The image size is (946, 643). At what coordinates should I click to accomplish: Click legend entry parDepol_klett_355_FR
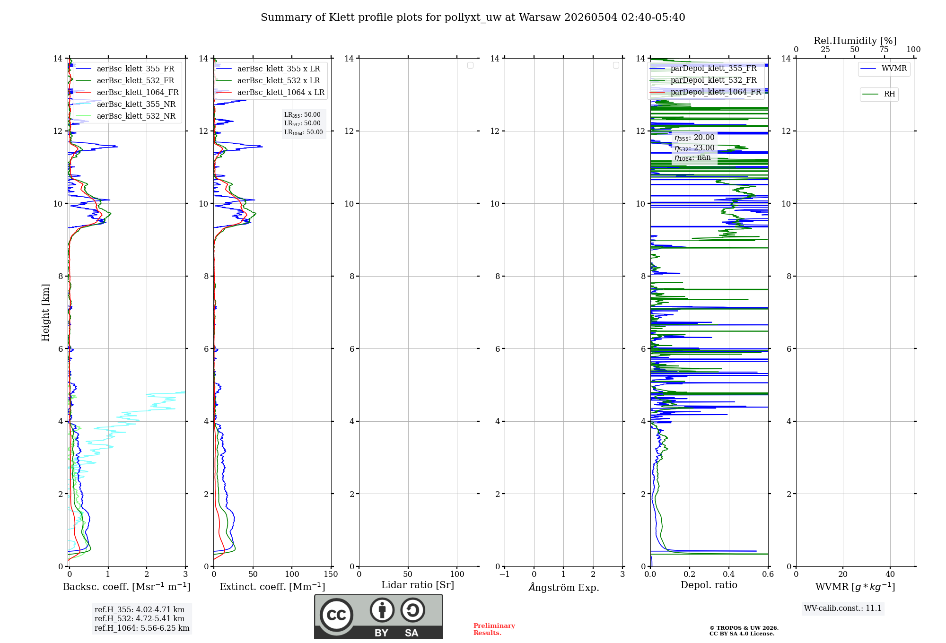point(703,69)
